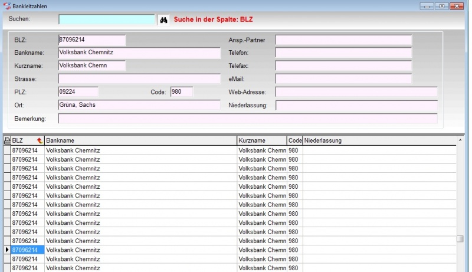Select the highlighted 87096214 BLZ cell

[28, 250]
